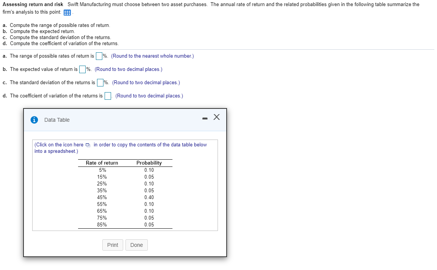Click the Rate of return column header
The width and height of the screenshot is (437, 270).
pyautogui.click(x=102, y=163)
